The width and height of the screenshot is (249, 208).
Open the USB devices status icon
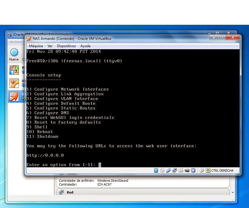[168, 171]
